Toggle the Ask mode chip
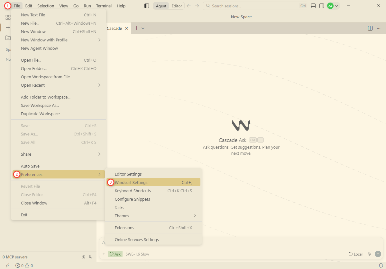 pos(115,254)
